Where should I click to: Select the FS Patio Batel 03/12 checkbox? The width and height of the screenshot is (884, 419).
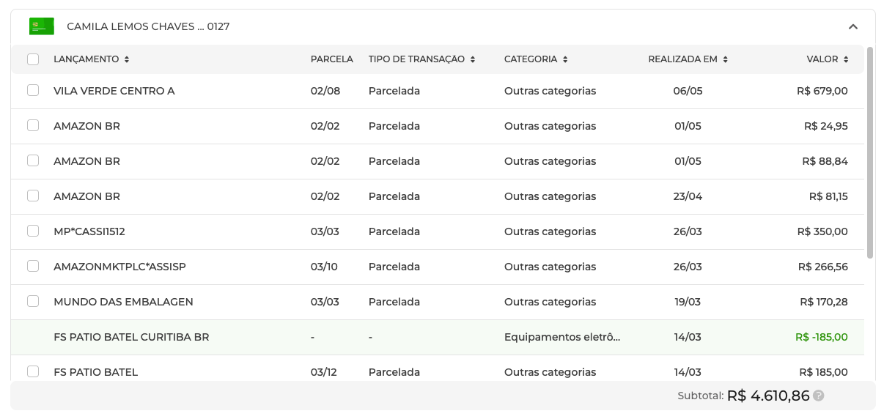[33, 371]
